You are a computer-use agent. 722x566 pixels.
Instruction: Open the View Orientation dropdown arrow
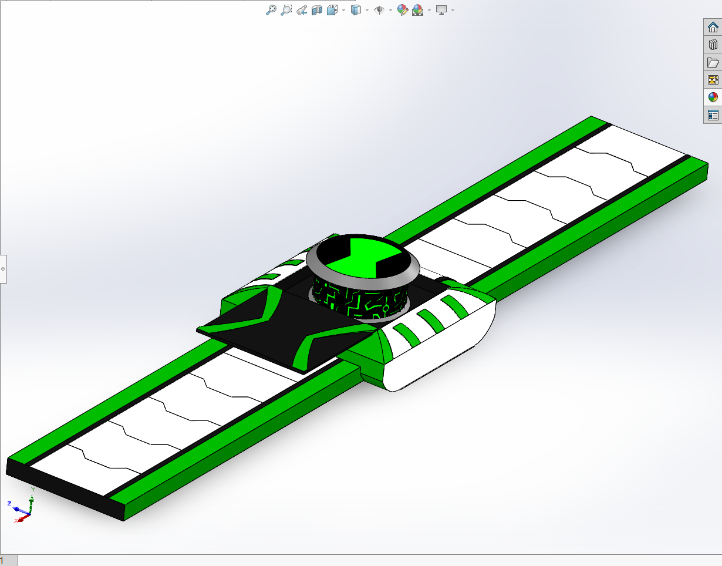coord(343,10)
